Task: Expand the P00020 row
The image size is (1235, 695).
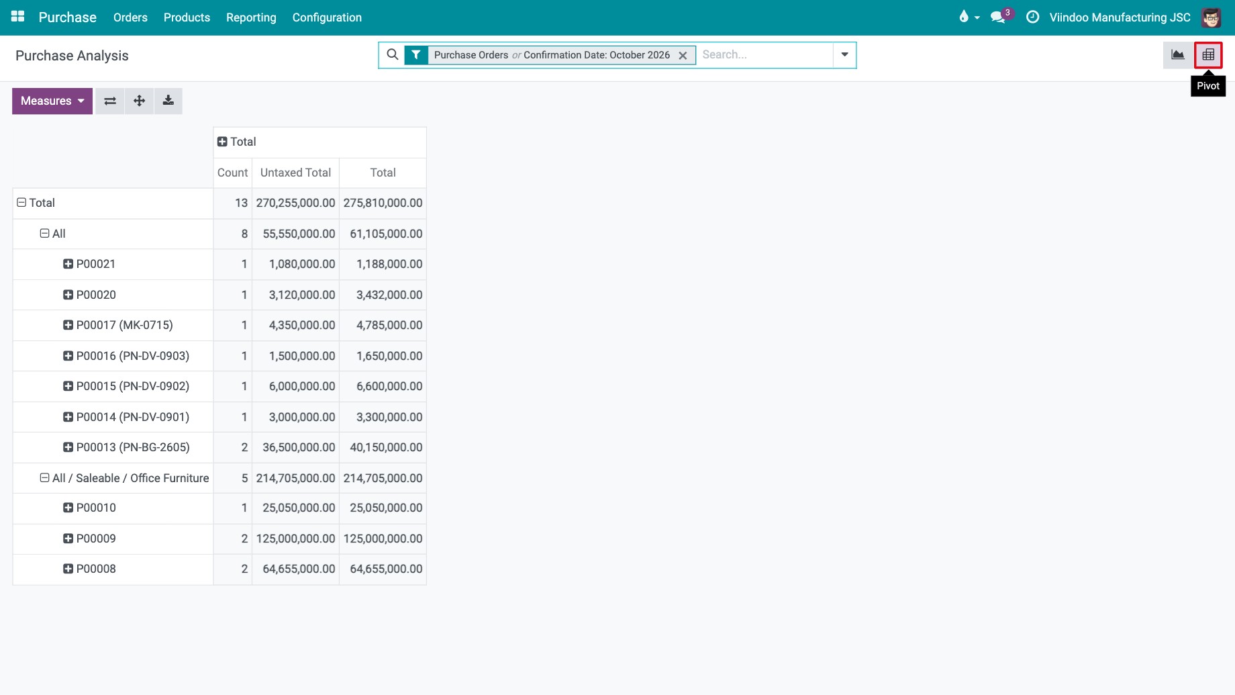Action: (x=68, y=295)
